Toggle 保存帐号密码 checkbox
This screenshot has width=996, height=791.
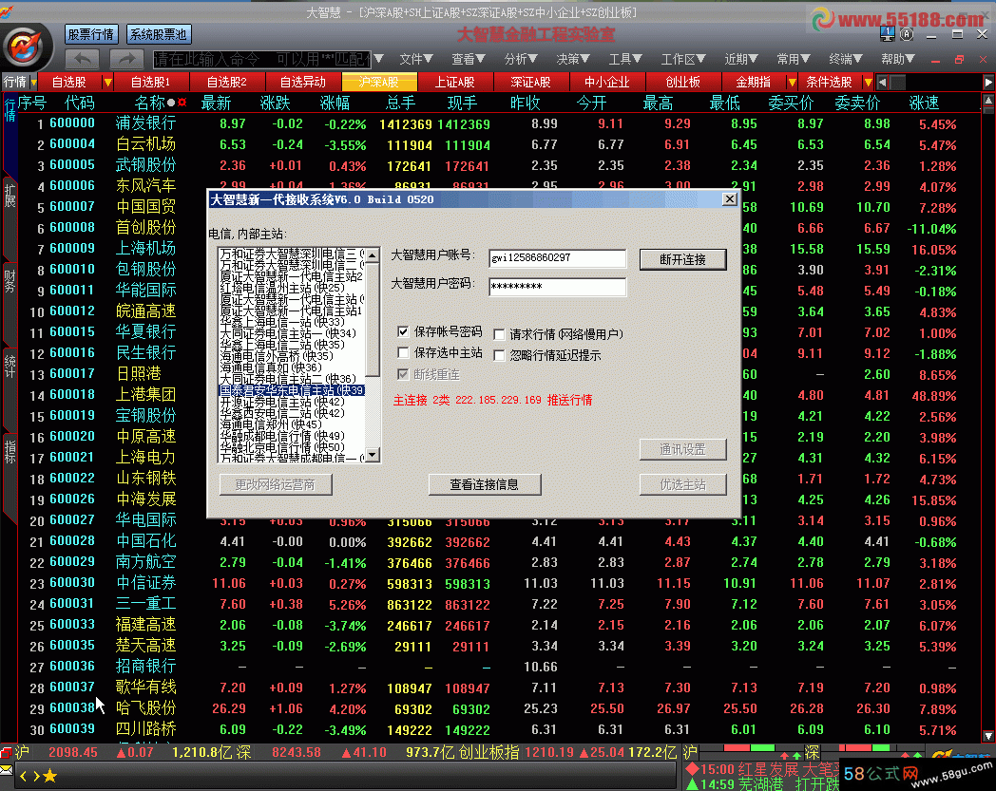[x=403, y=331]
